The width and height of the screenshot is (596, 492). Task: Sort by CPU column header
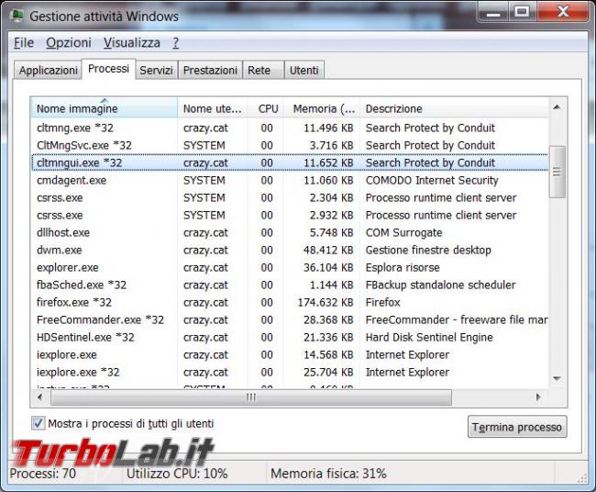[268, 108]
